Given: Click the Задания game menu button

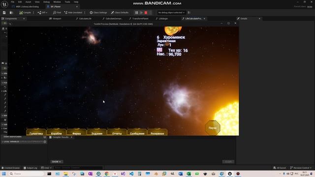Looking at the screenshot, I should [x=97, y=132].
